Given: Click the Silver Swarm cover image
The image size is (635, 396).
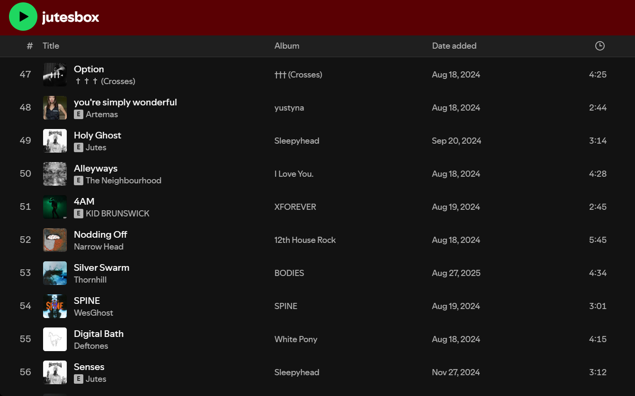Looking at the screenshot, I should (x=55, y=273).
